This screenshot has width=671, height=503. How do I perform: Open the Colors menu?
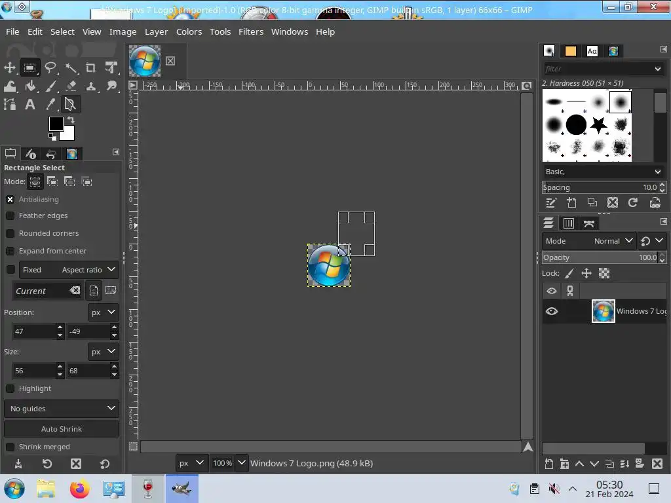tap(189, 31)
